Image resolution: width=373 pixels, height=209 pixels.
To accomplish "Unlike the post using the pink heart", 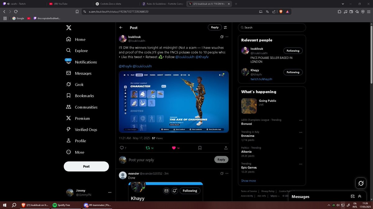I will [174, 148].
